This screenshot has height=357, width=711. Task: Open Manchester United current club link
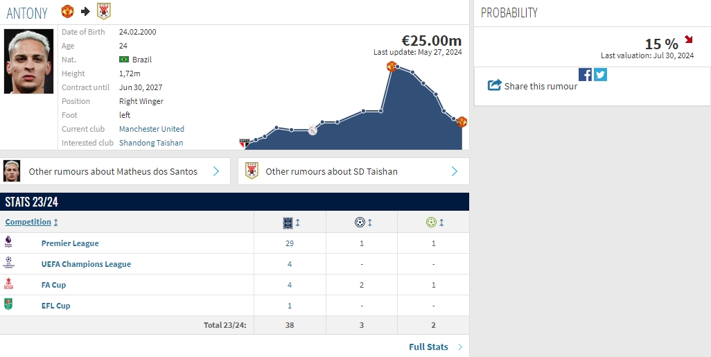(152, 129)
